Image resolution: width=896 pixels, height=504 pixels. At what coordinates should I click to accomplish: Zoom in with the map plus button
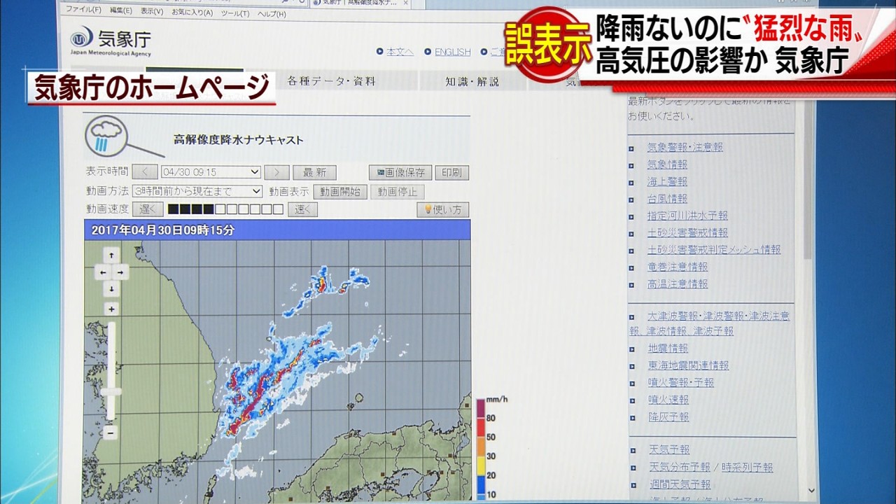[111, 309]
